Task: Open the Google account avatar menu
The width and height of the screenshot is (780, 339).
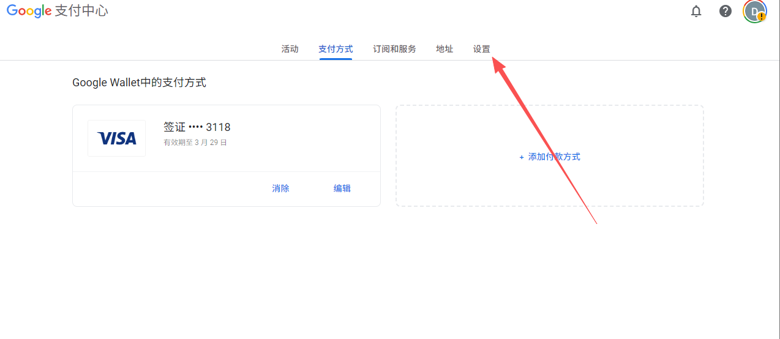Action: [754, 10]
